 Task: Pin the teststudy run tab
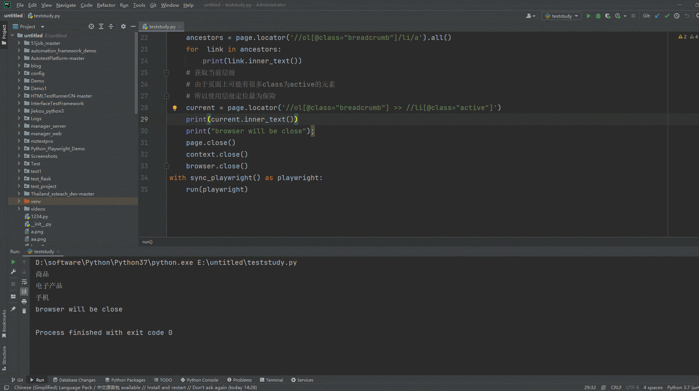13,309
